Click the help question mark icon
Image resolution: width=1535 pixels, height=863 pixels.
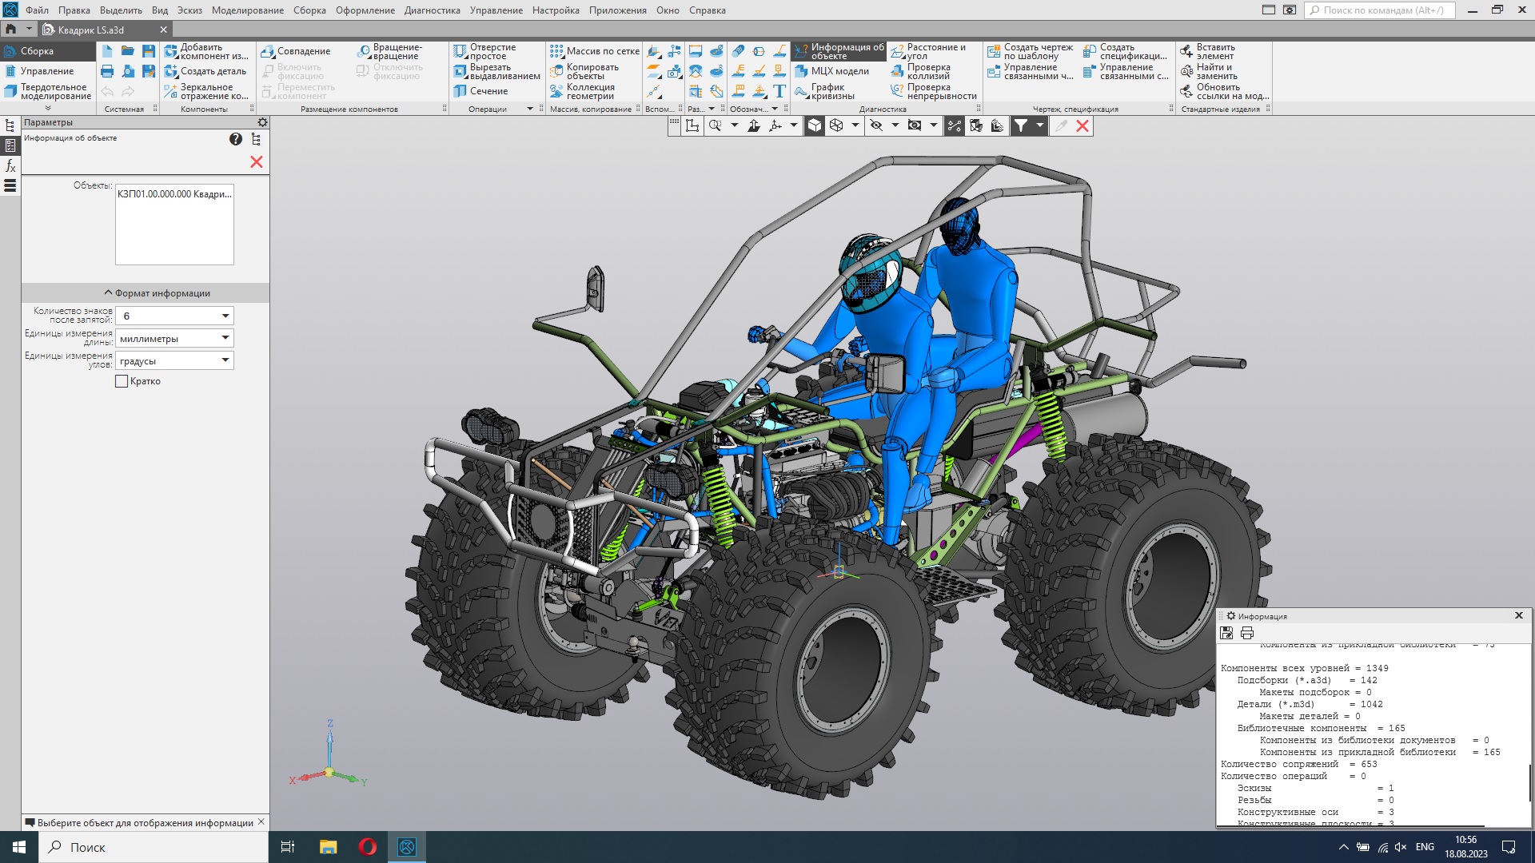(235, 139)
